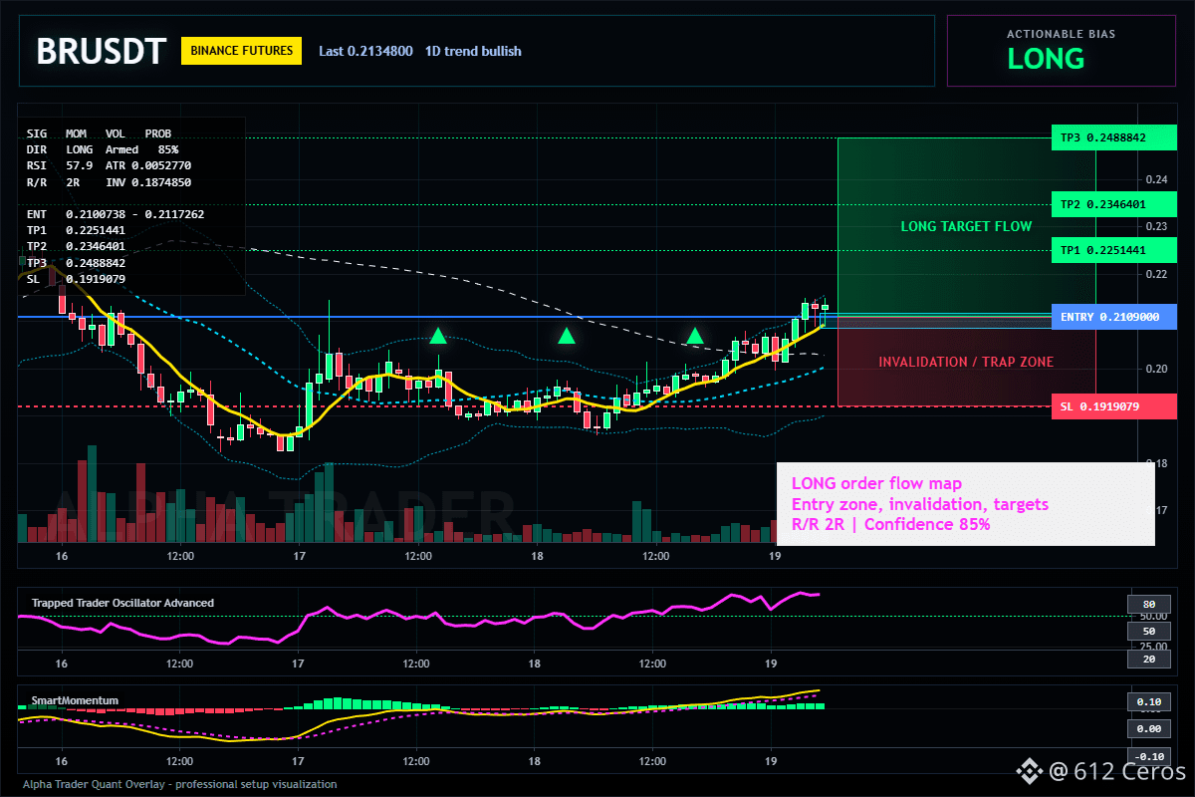The width and height of the screenshot is (1195, 797).
Task: Click the Trapped Trader Oscillator Advanced title
Action: coord(122,603)
